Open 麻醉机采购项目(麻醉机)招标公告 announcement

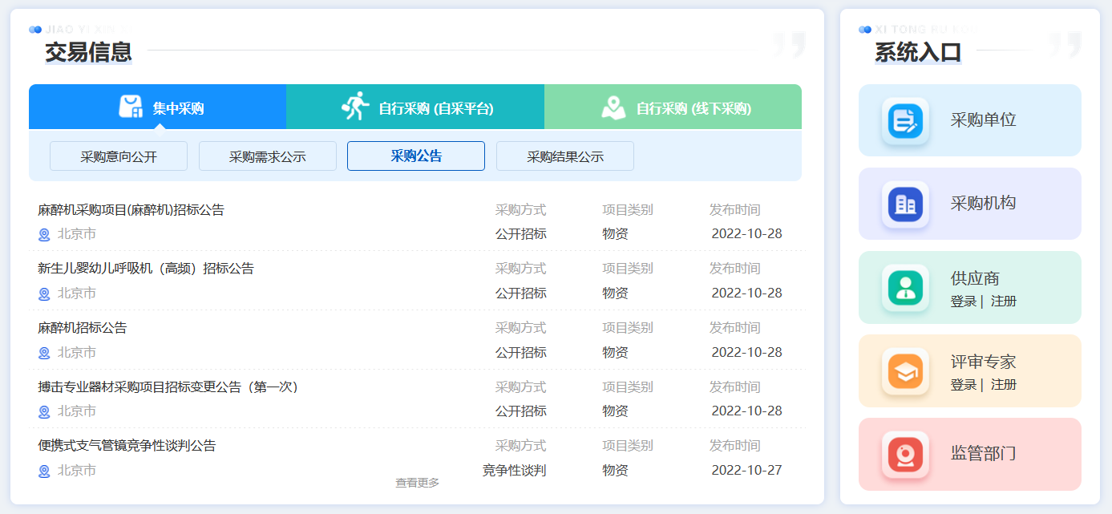pos(131,210)
